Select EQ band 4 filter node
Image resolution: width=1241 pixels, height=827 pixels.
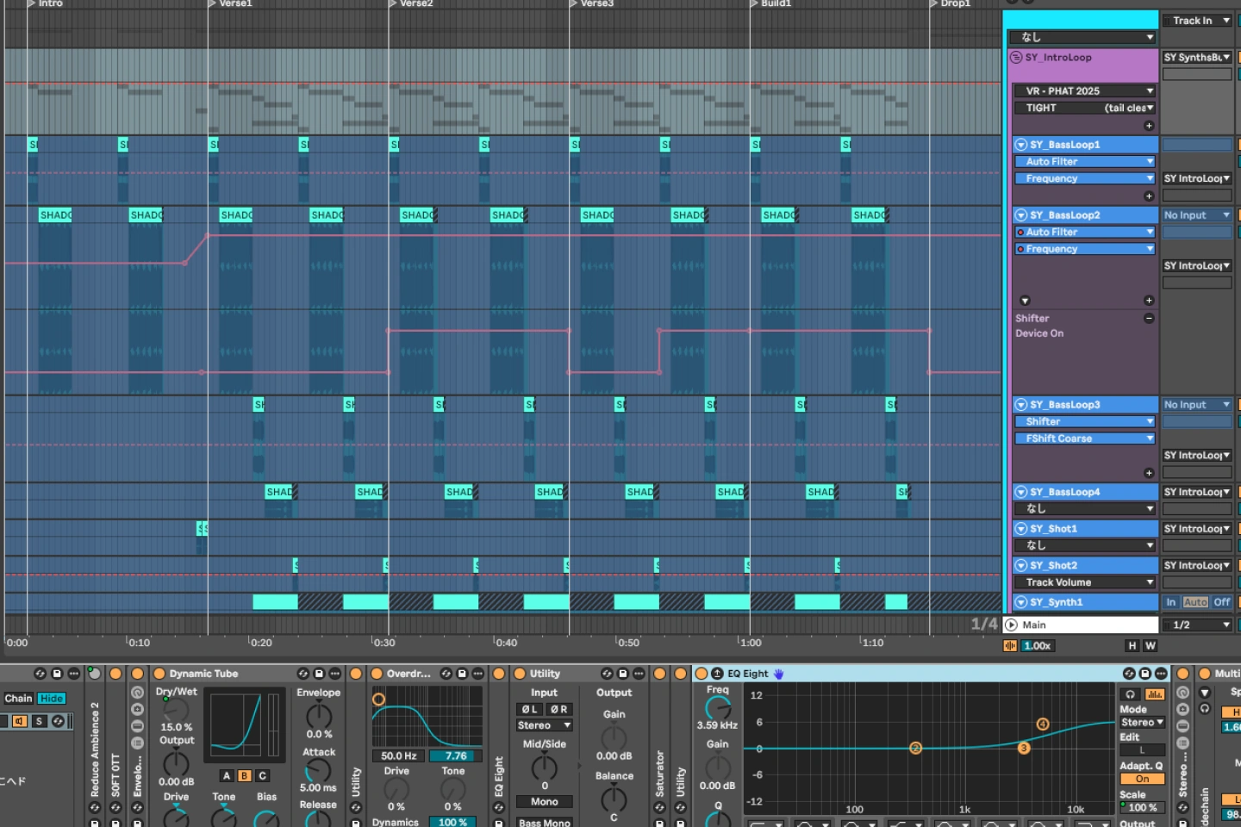point(1043,724)
